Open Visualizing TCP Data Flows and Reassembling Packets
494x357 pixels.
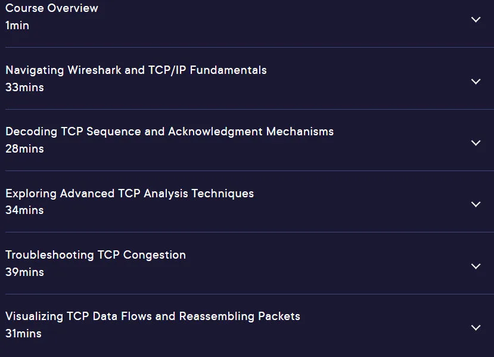[x=153, y=316]
